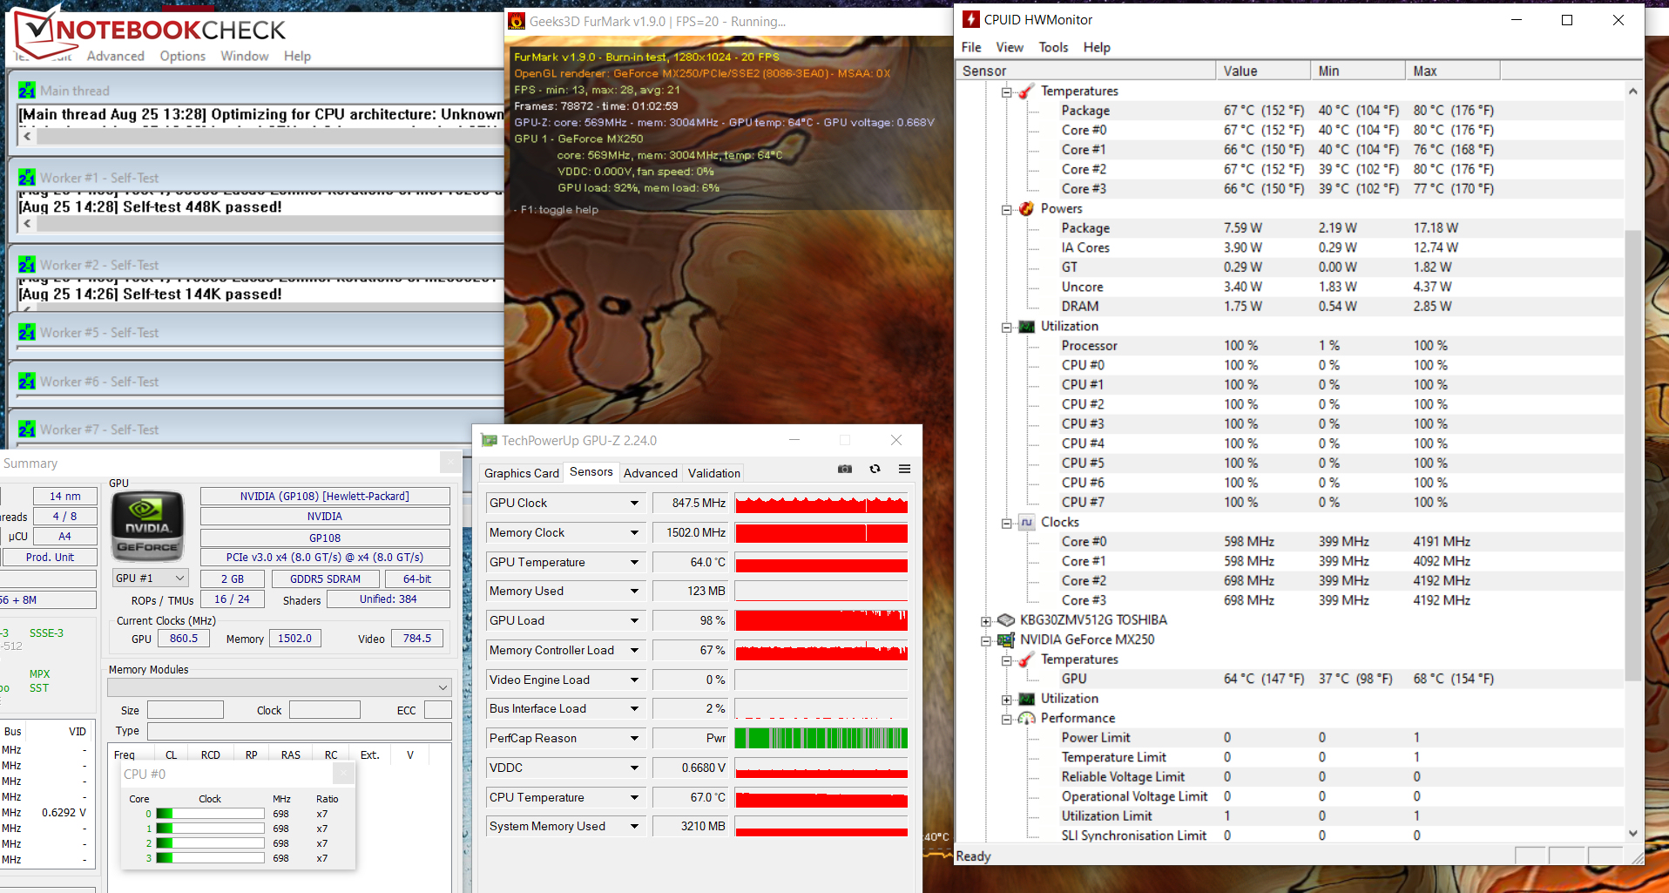Click the GPU-Z refresh sensors icon
Image resolution: width=1669 pixels, height=893 pixels.
875,469
